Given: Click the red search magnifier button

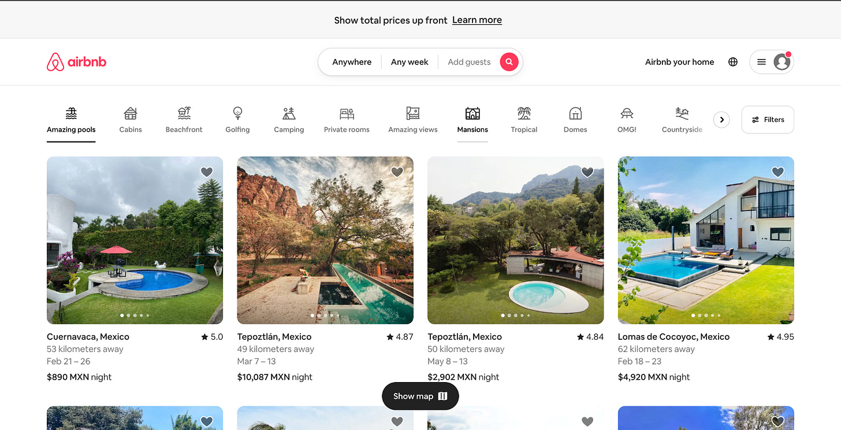Looking at the screenshot, I should tap(509, 62).
